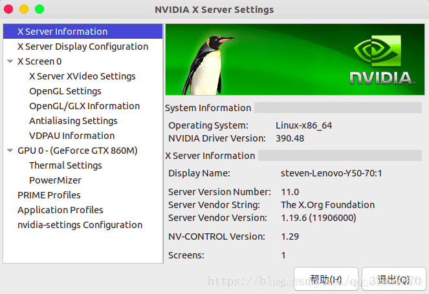
Task: Click the NV-CONTROL Version label
Action: (217, 236)
